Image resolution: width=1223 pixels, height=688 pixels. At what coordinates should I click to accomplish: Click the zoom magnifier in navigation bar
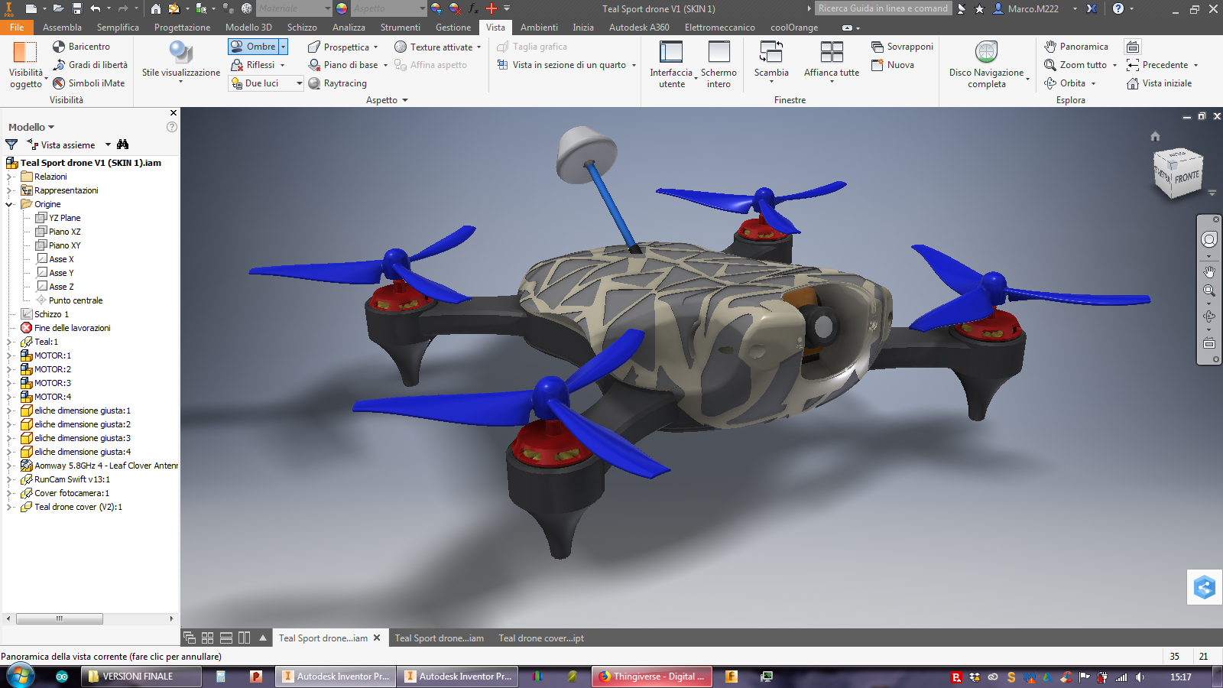[x=1209, y=290]
